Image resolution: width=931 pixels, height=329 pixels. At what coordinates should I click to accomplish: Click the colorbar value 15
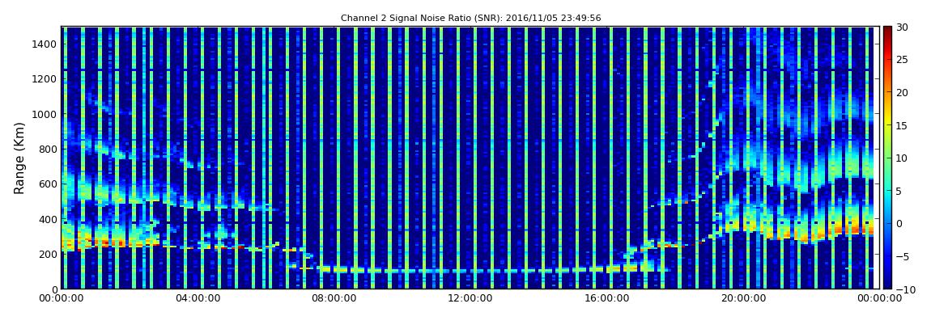click(x=902, y=125)
